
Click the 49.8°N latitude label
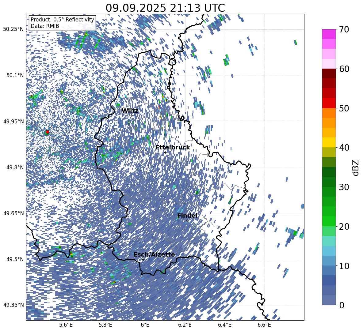[x=15, y=167]
